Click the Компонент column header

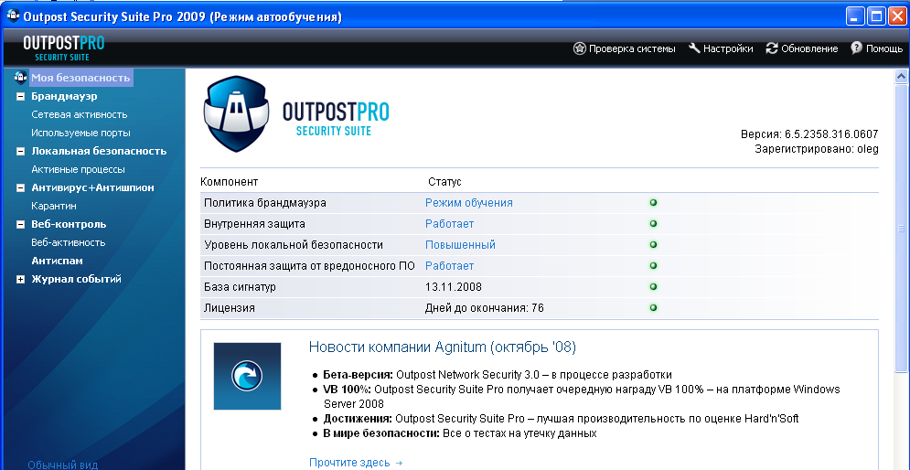click(230, 182)
